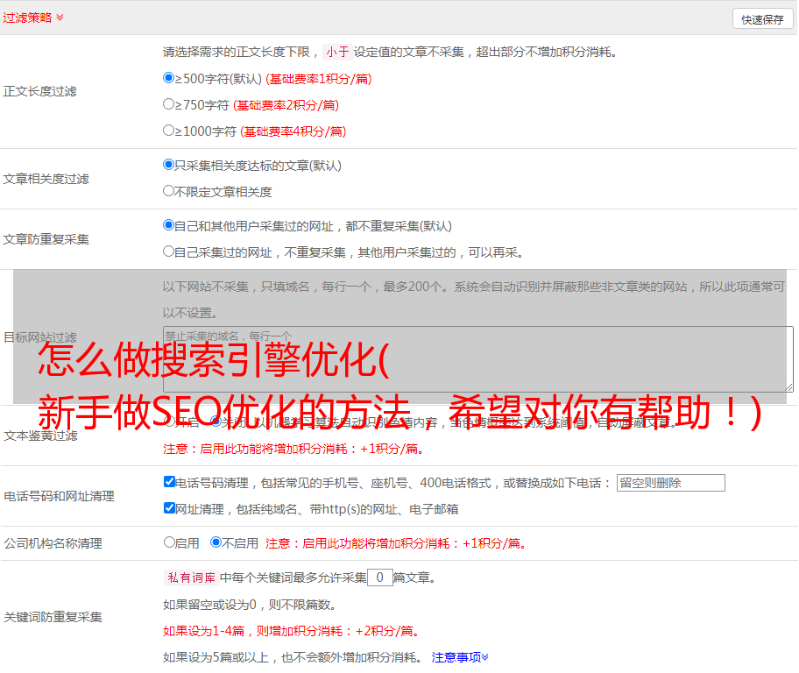Choose the ≥1000字符 length option
Viewport: 799px width, 673px height.
tap(169, 131)
